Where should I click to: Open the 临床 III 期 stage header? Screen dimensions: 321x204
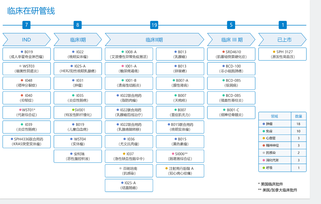point(231,40)
